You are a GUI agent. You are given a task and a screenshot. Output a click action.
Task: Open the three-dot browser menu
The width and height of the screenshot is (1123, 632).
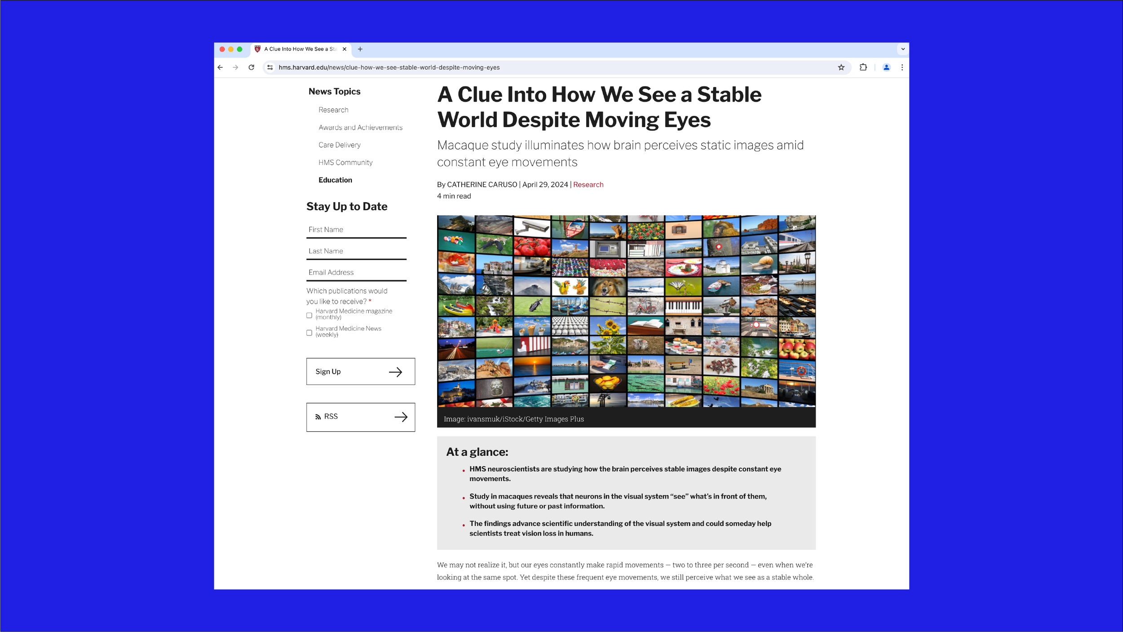coord(902,67)
